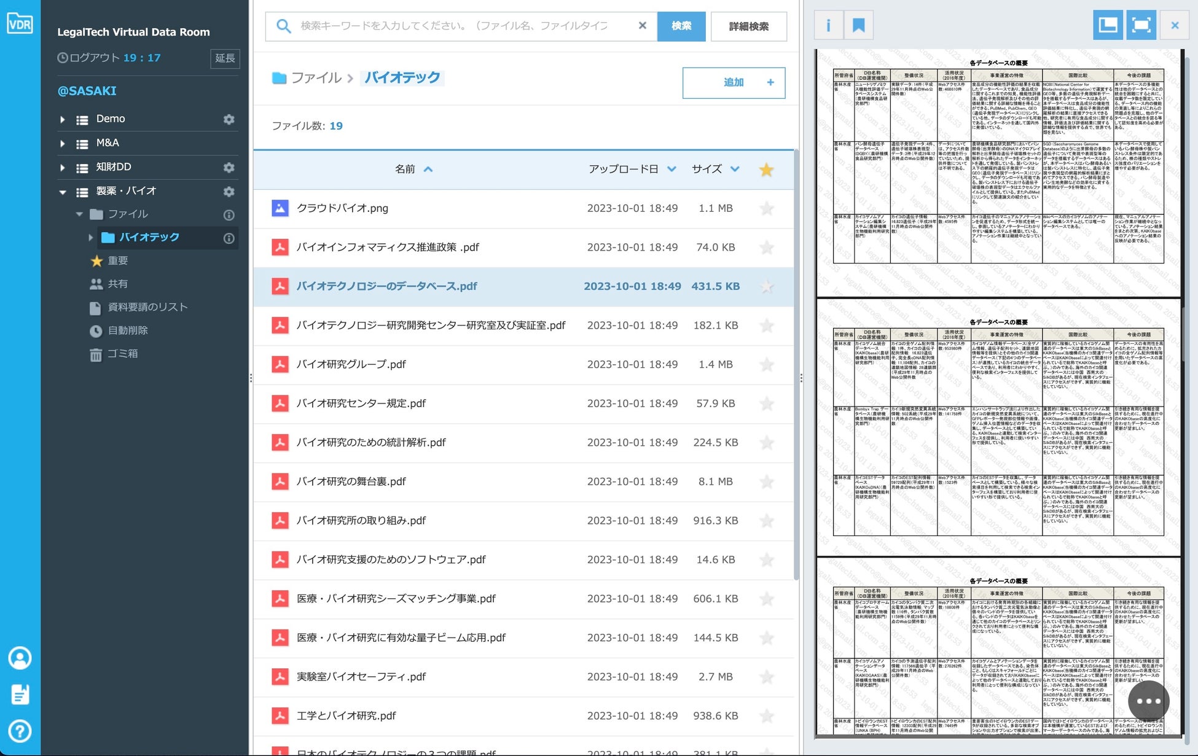This screenshot has width=1198, height=756.
Task: Open settings gear for 知財DD room
Action: (x=229, y=167)
